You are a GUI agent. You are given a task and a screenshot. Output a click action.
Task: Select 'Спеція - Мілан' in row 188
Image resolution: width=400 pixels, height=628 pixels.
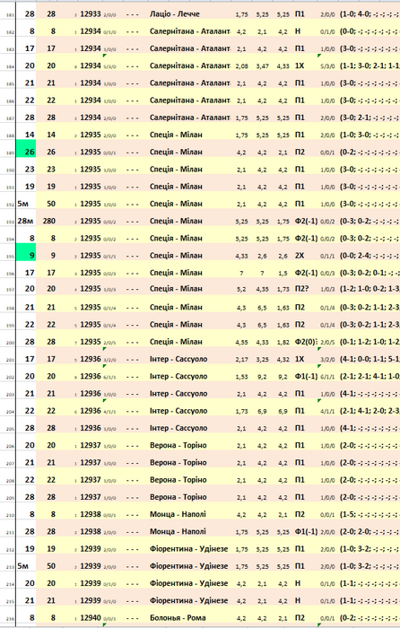176,135
